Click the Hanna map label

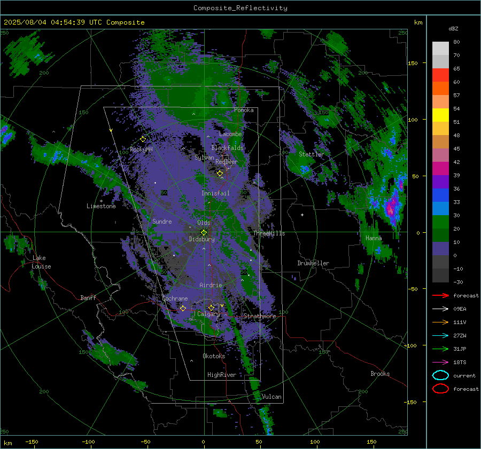tap(374, 238)
